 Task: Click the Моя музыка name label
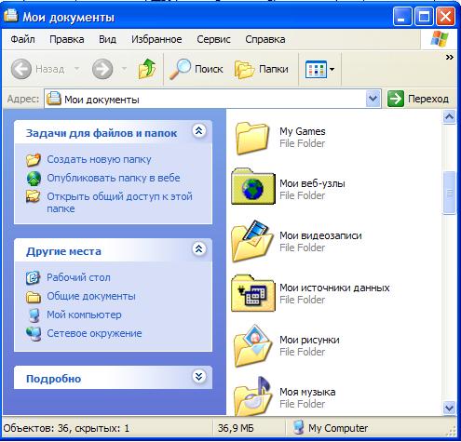tap(307, 392)
